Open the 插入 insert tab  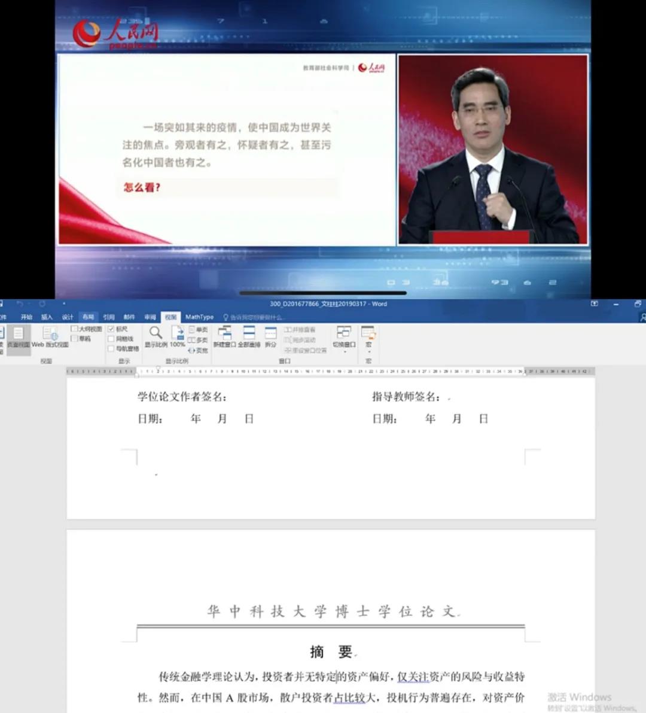[x=47, y=317]
